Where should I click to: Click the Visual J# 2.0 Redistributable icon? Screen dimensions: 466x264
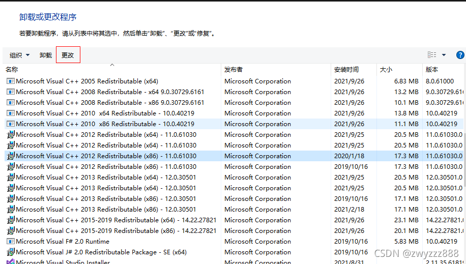[11, 252]
